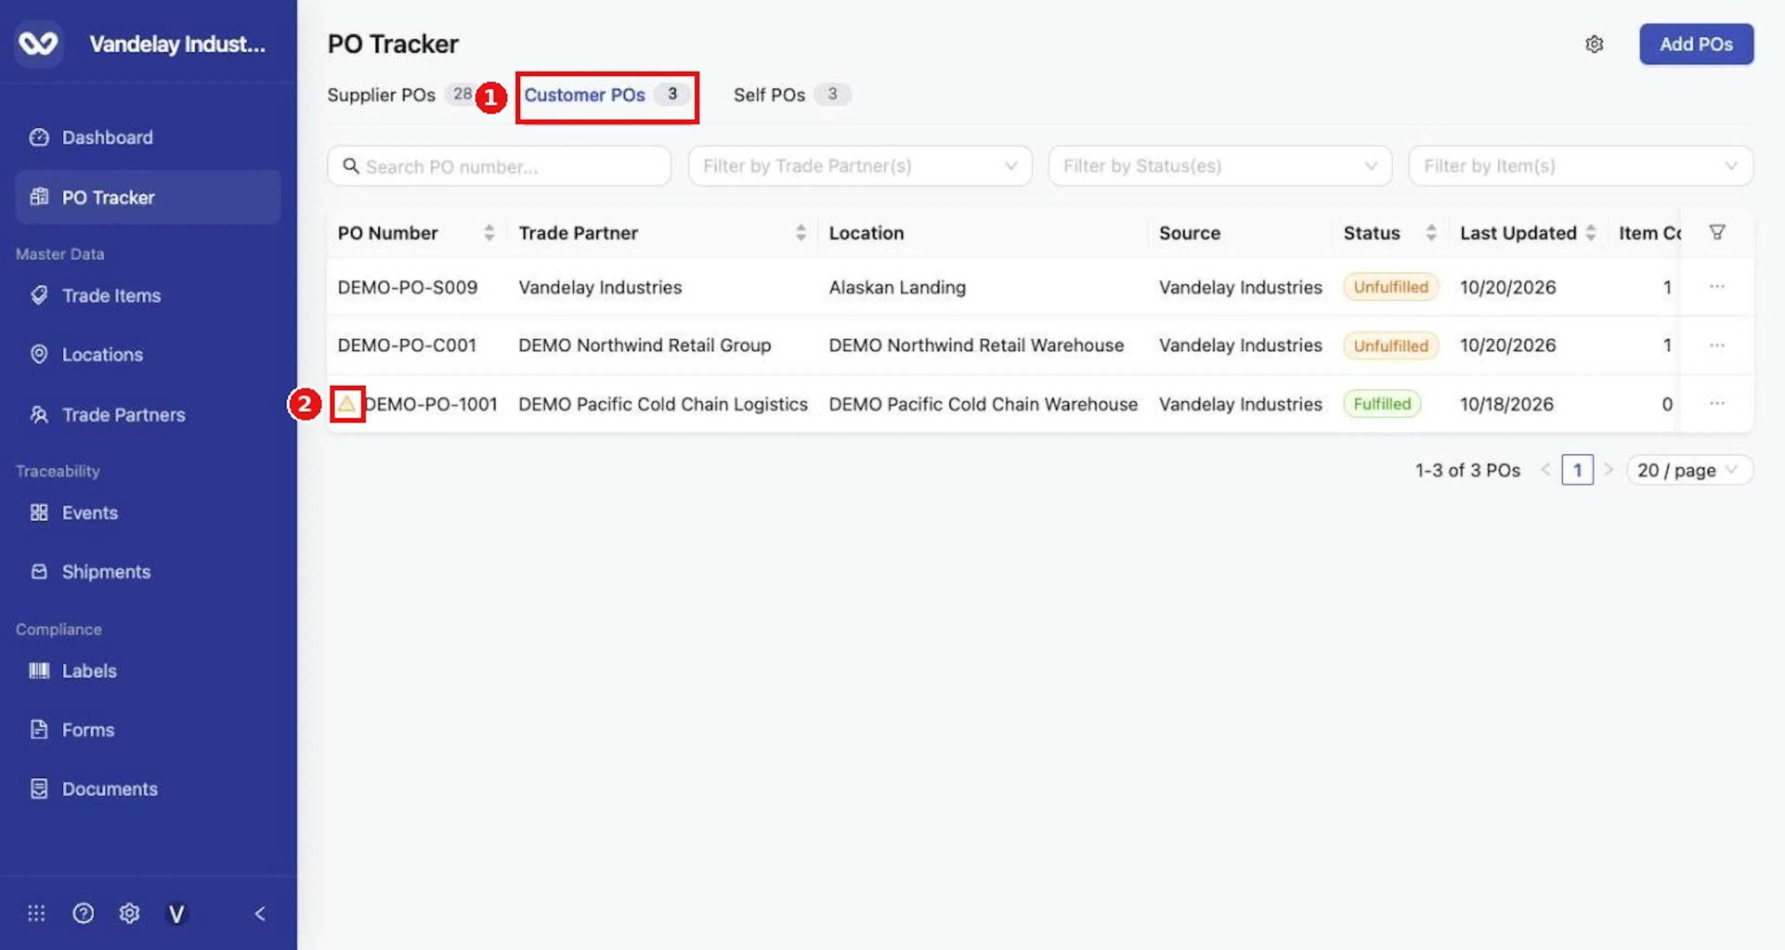Image resolution: width=1785 pixels, height=950 pixels.
Task: Open the Filter by Item(s) dropdown
Action: click(x=1580, y=166)
